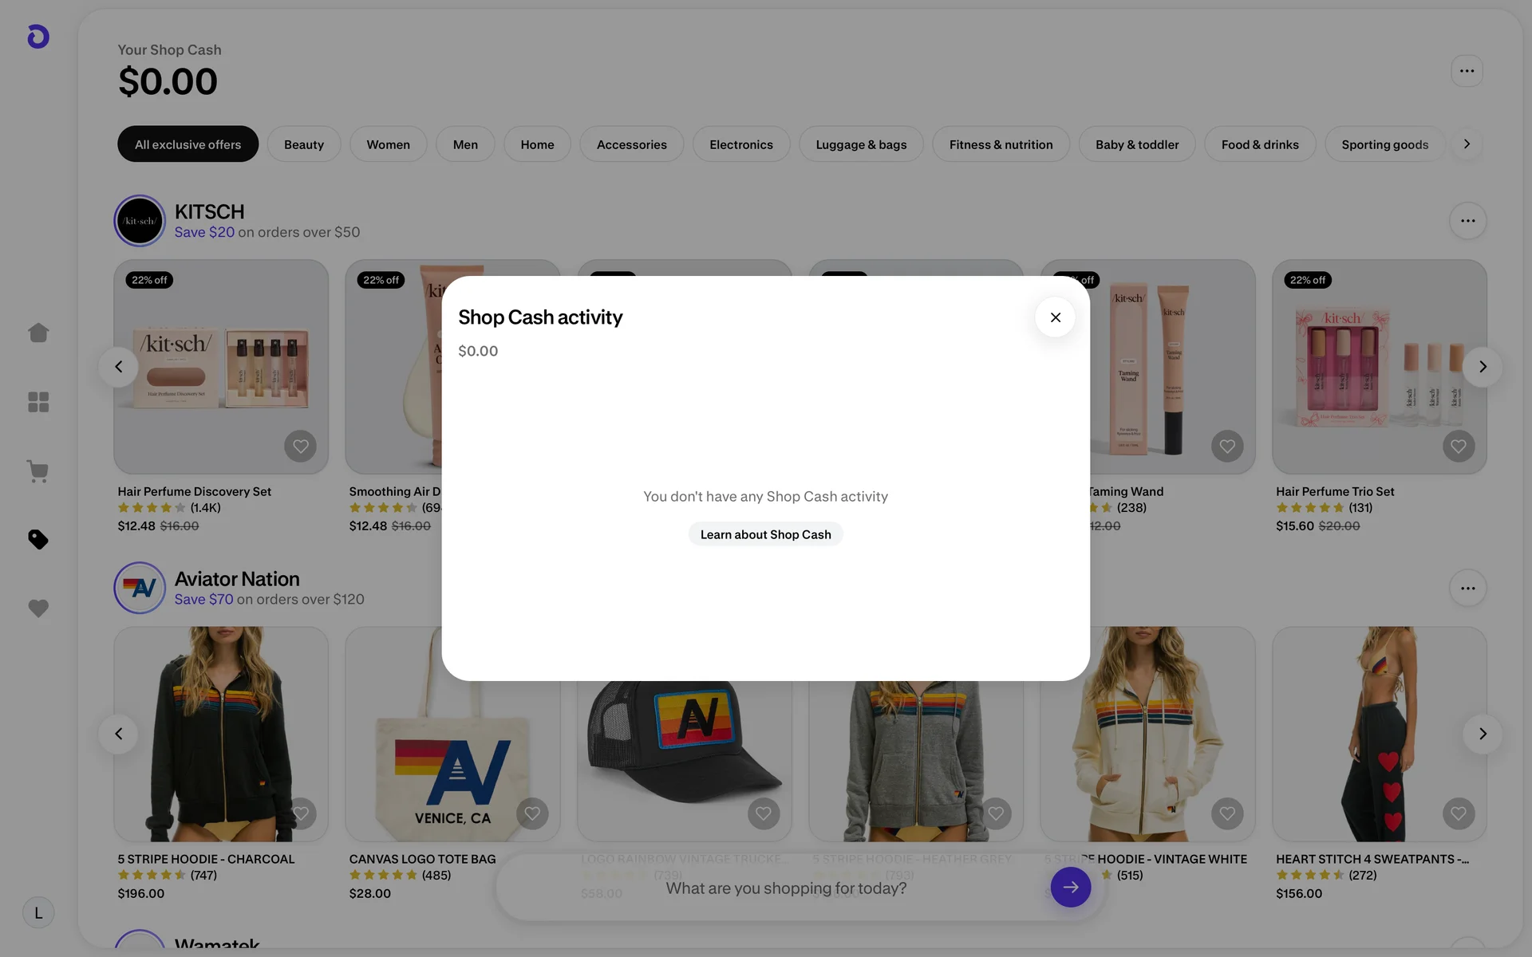Open the Shop logo in sidebar
Screen dimensions: 1532x957
click(38, 37)
